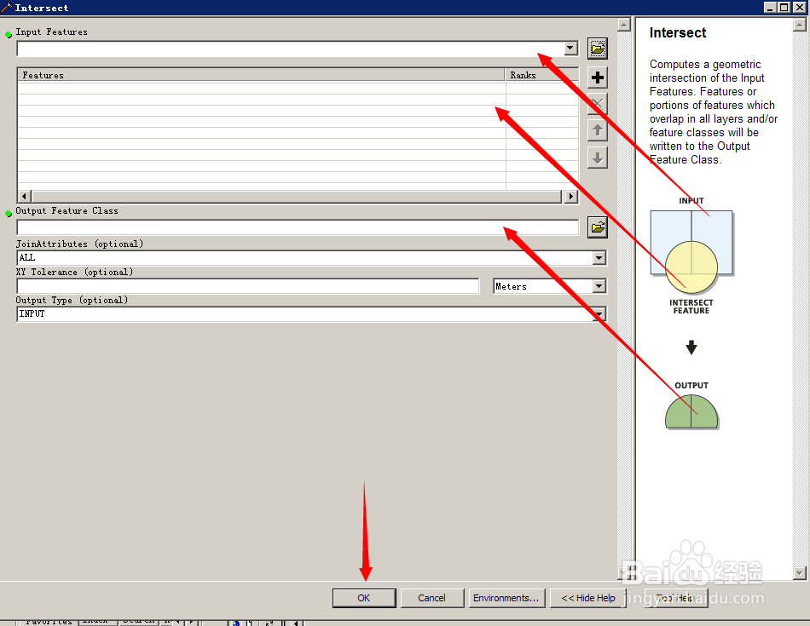Move selected feature up with arrow icon
810x626 pixels.
tap(597, 130)
